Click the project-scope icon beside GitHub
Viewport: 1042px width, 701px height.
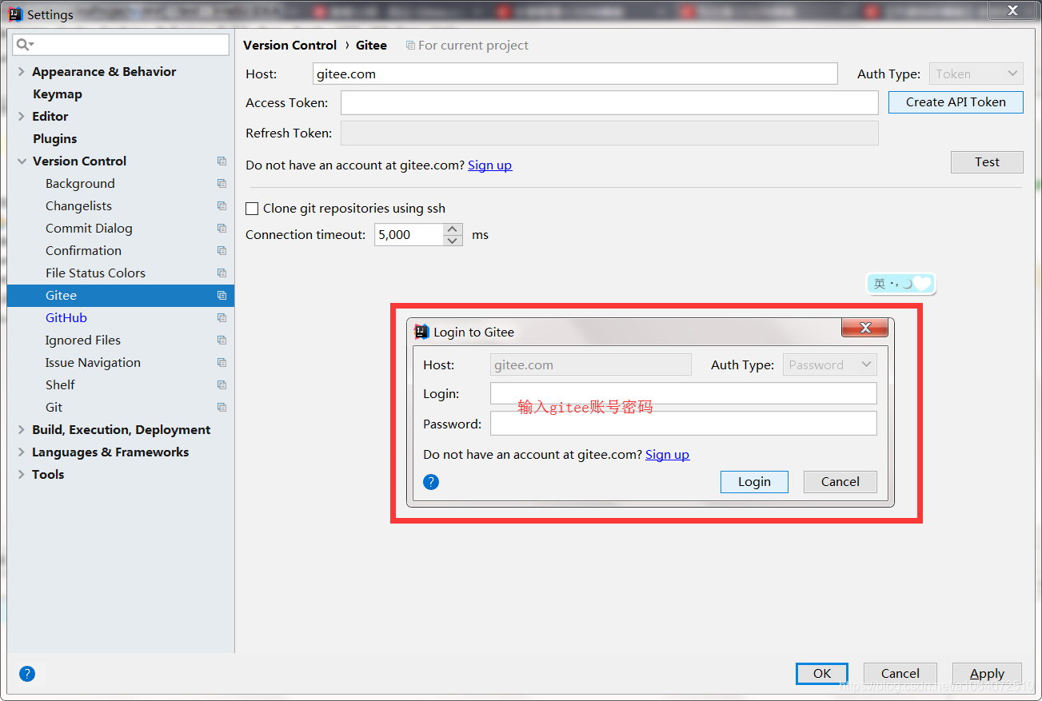222,317
